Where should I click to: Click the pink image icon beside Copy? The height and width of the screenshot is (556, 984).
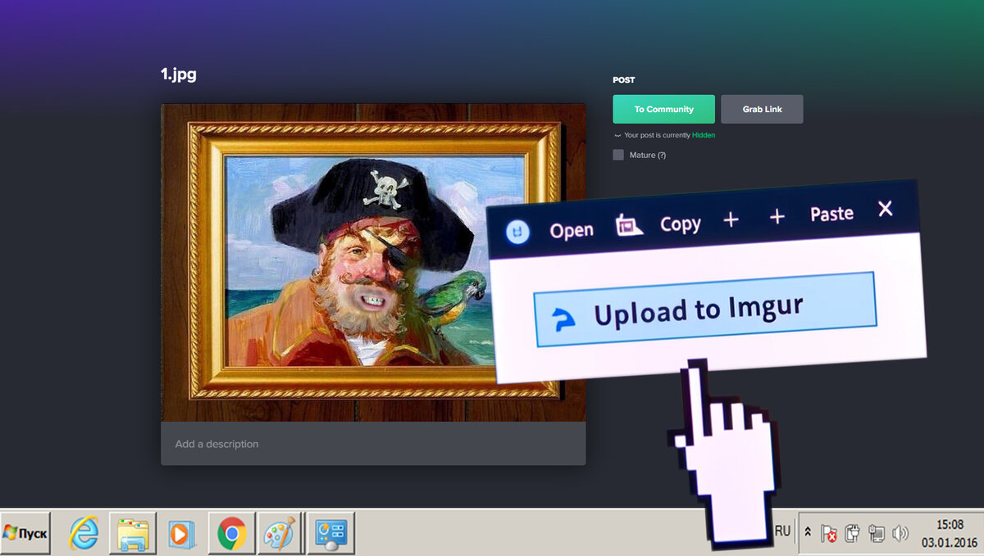[x=630, y=225]
